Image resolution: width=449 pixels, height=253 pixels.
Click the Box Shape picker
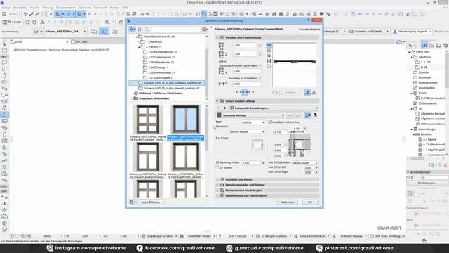pyautogui.click(x=257, y=145)
